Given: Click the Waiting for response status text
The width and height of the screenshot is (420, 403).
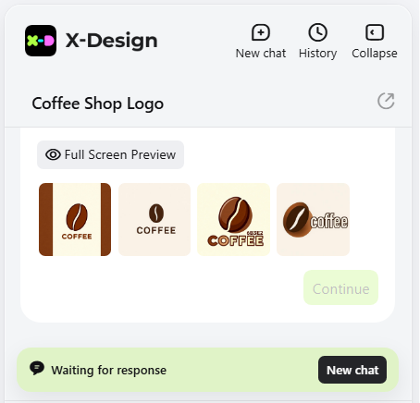Looking at the screenshot, I should click(x=109, y=371).
